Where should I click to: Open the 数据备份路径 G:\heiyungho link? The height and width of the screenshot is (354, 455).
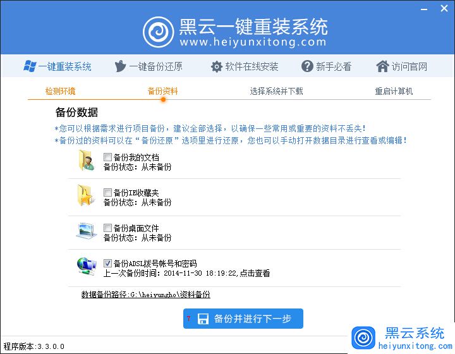point(146,295)
